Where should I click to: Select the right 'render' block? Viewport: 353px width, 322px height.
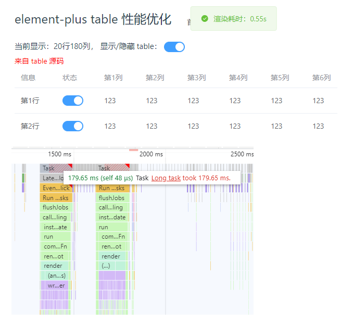pyautogui.click(x=112, y=256)
